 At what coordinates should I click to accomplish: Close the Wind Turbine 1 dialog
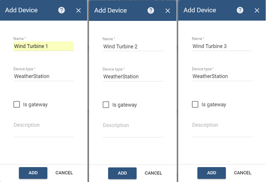pyautogui.click(x=78, y=10)
